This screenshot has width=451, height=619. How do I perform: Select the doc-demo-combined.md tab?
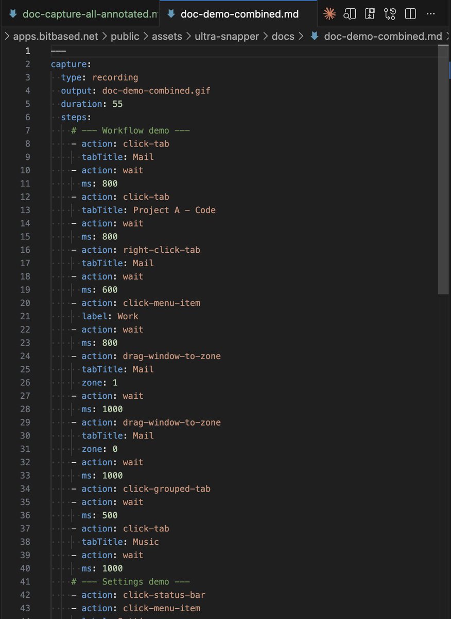(x=239, y=14)
